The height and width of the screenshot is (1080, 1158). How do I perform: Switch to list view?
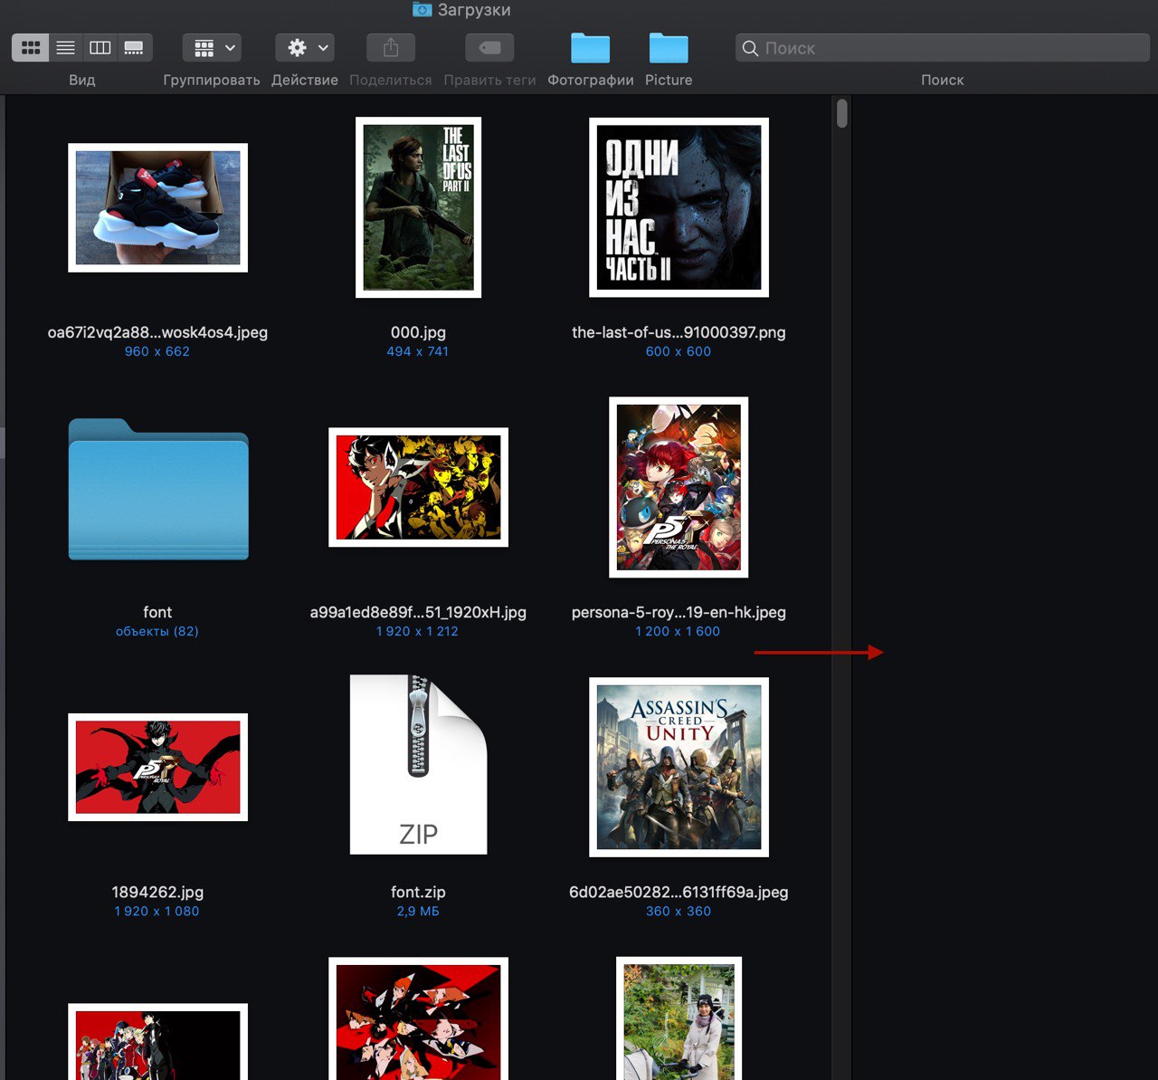(x=65, y=47)
